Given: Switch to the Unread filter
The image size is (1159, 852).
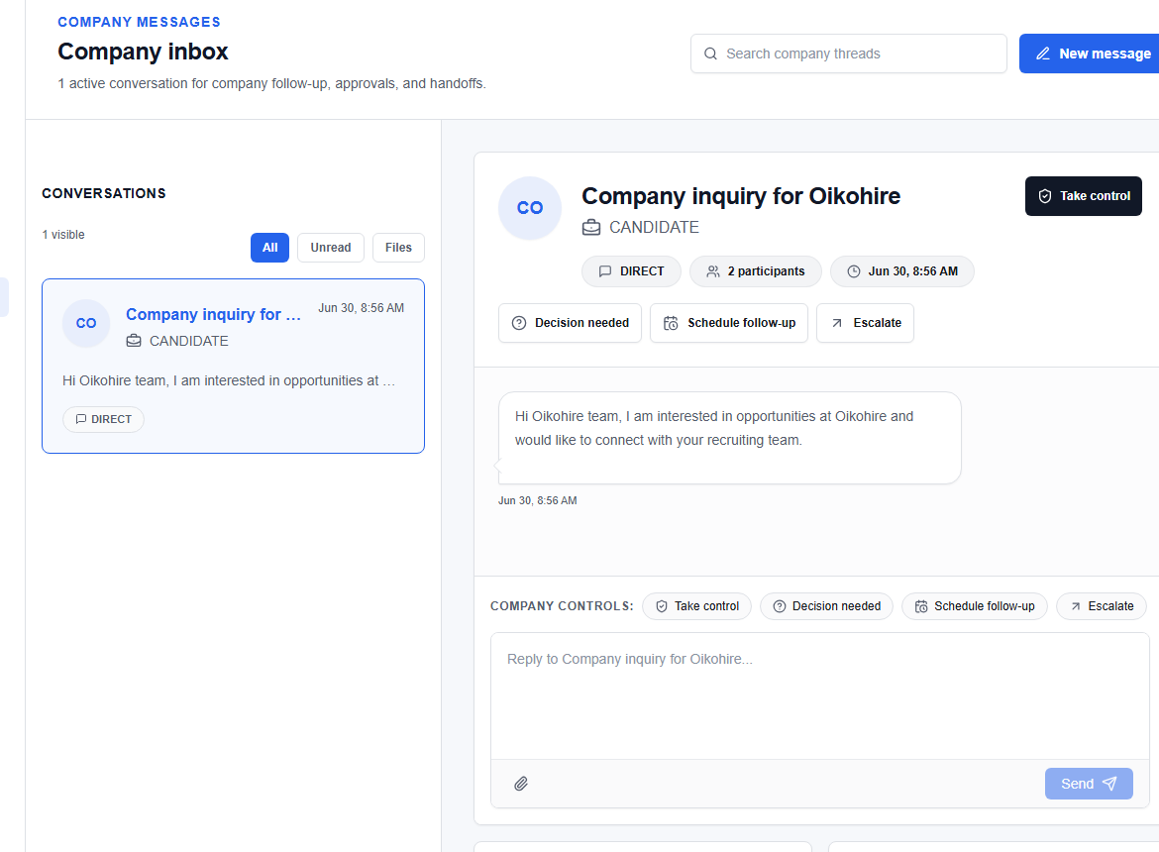Looking at the screenshot, I should 331,248.
